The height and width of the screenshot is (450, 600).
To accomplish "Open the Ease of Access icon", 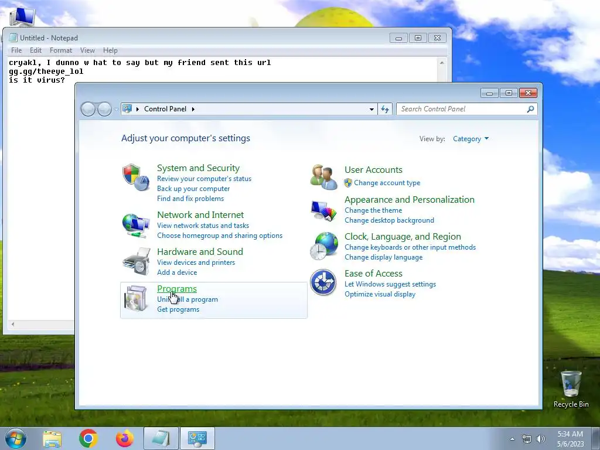I will click(323, 282).
